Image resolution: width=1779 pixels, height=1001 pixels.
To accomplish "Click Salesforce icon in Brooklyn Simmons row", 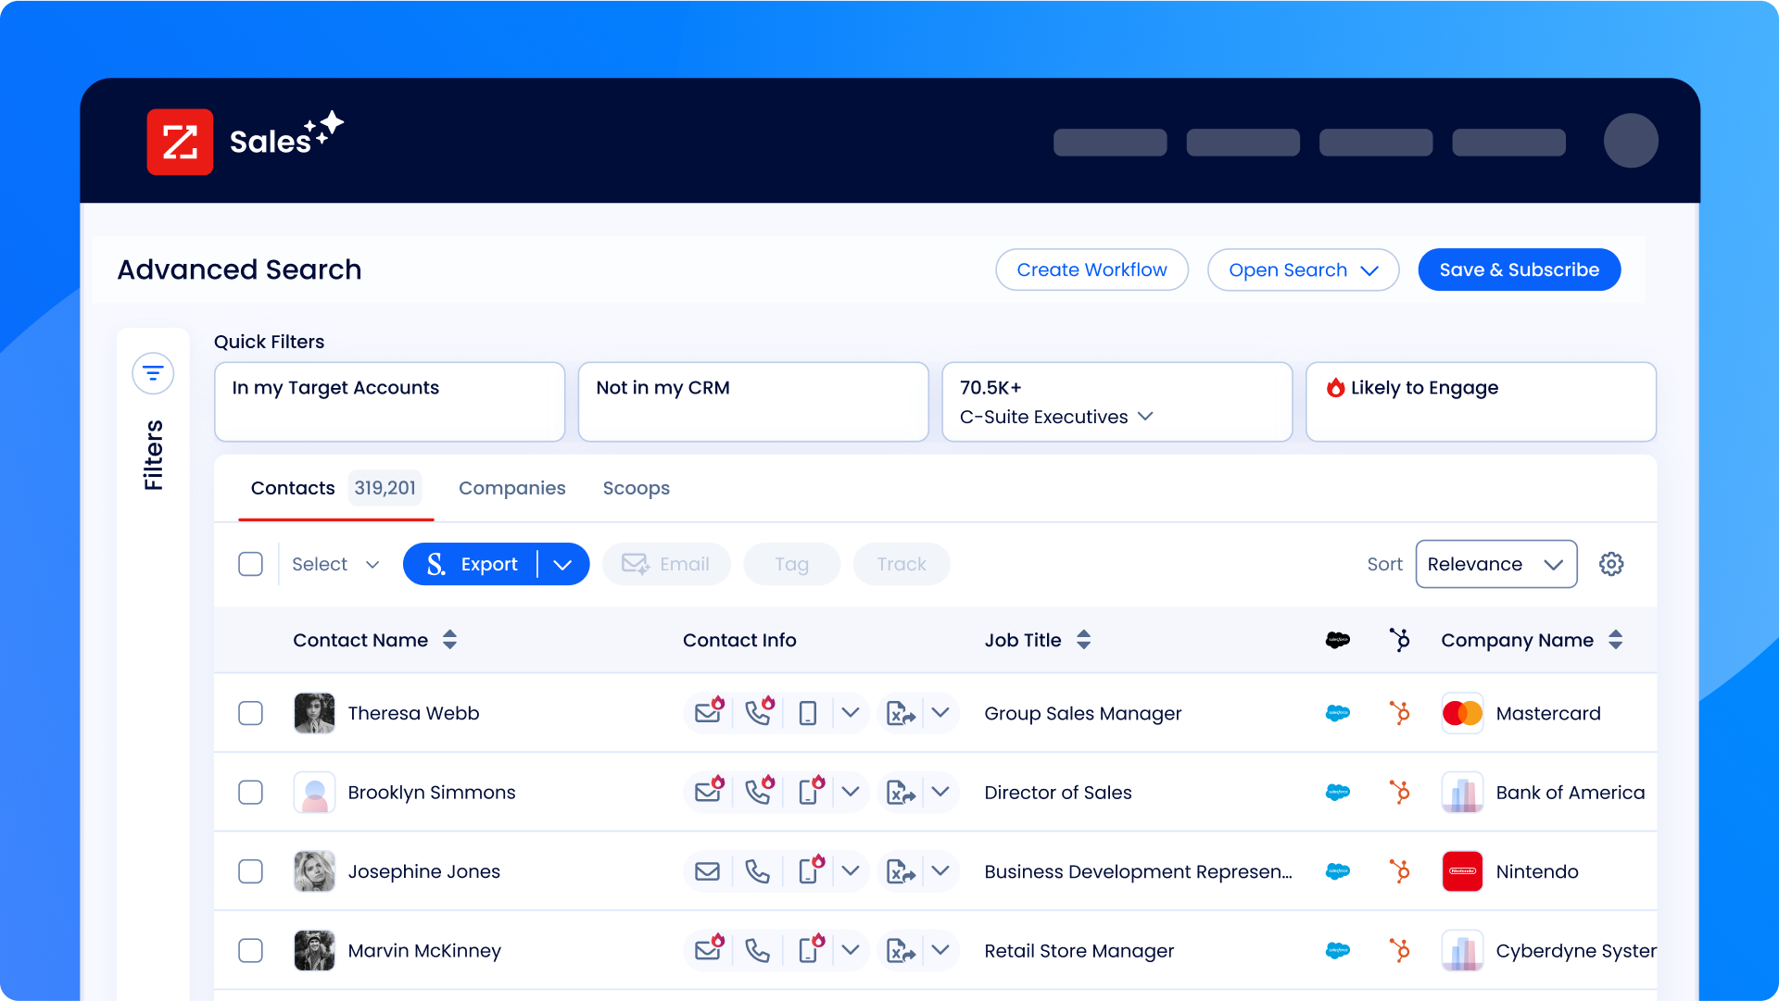I will point(1338,793).
